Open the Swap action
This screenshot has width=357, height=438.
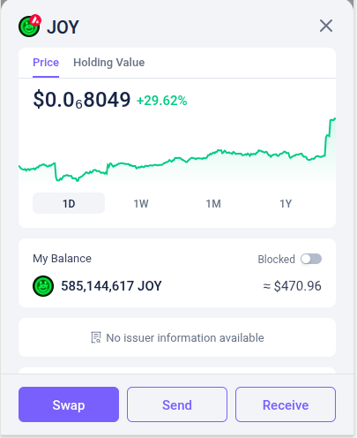pos(69,404)
